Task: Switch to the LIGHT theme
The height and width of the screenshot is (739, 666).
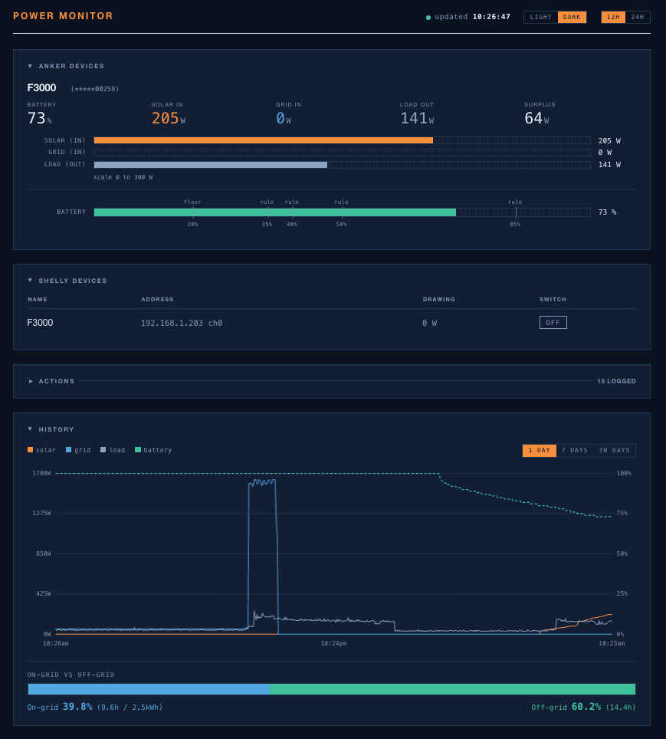Action: pos(540,17)
